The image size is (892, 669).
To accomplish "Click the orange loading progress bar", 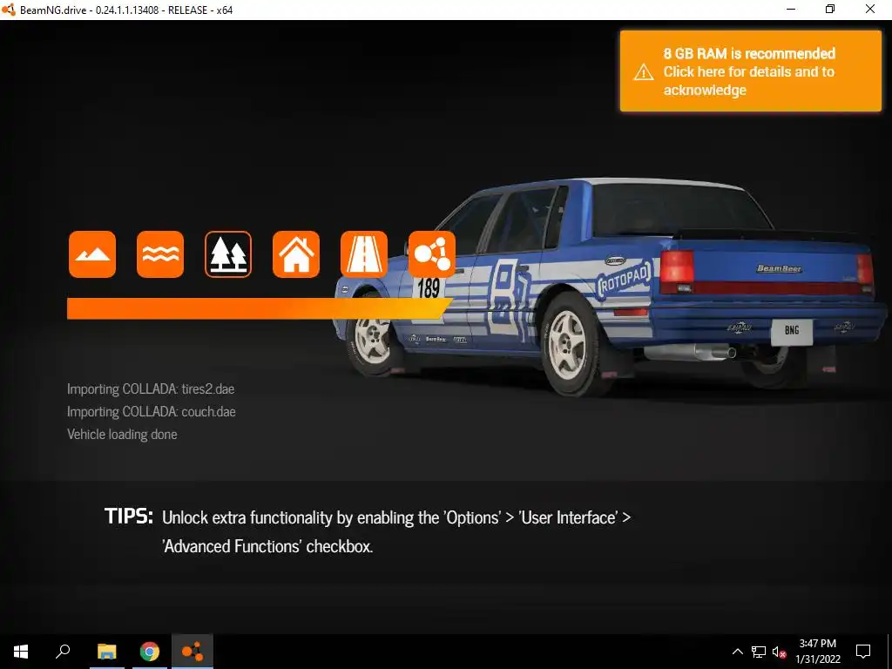I will point(260,308).
